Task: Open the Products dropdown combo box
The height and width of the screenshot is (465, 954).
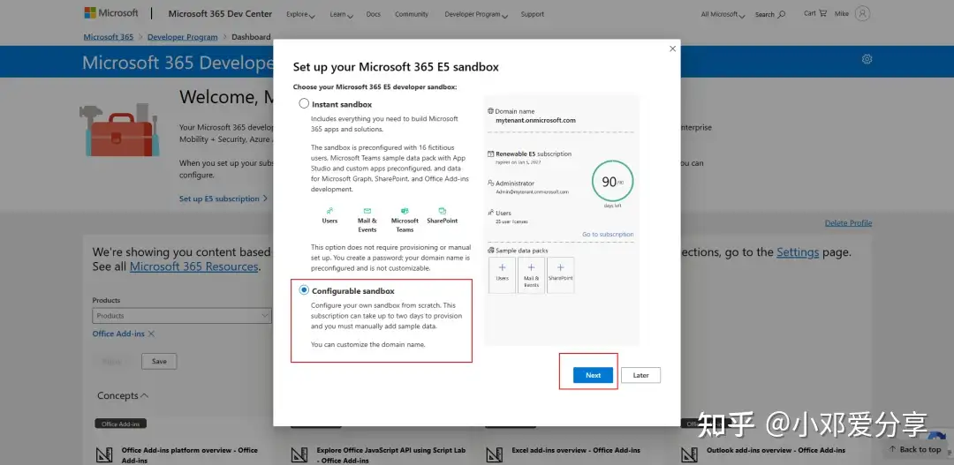Action: [182, 316]
